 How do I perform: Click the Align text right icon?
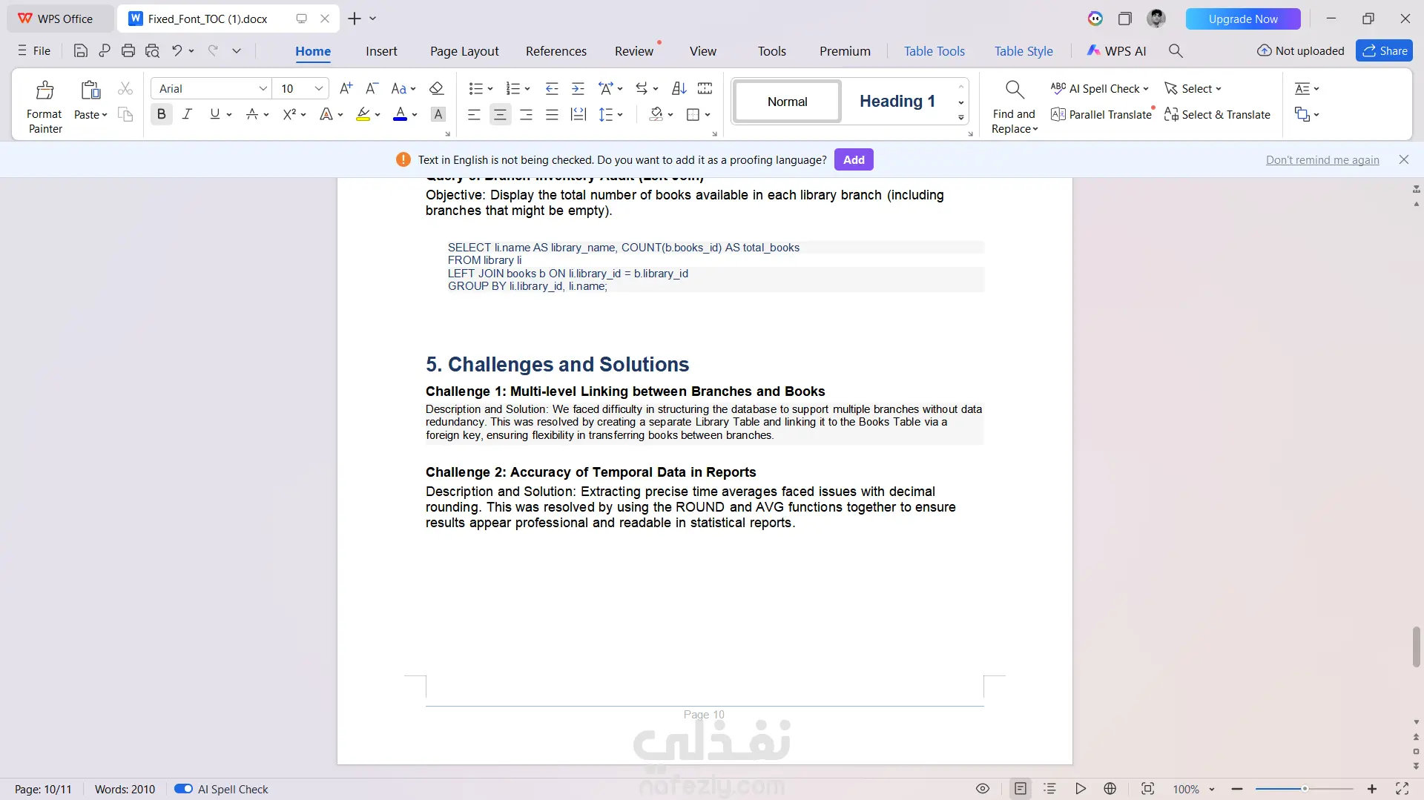pos(526,114)
